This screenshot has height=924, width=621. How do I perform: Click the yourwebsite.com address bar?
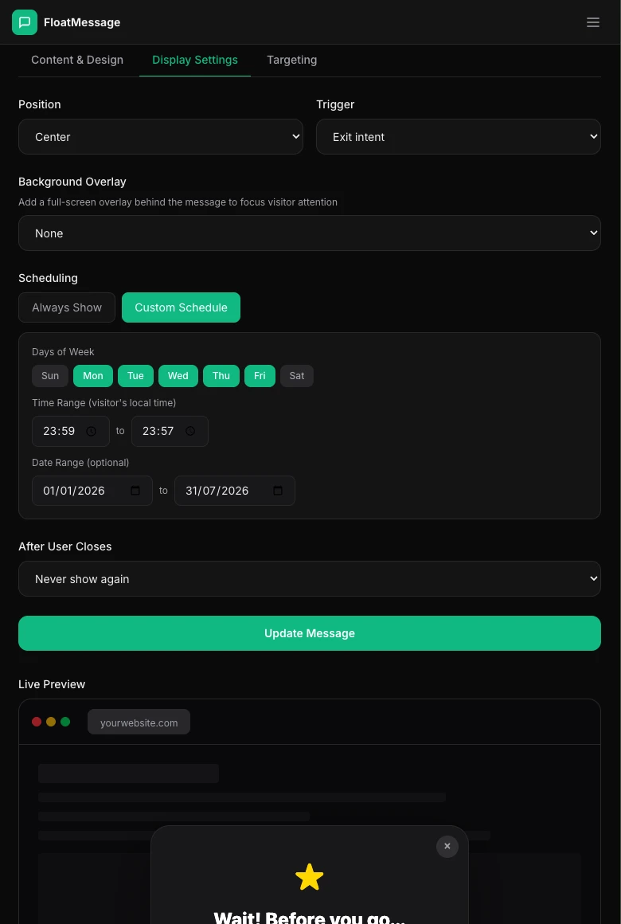[139, 722]
